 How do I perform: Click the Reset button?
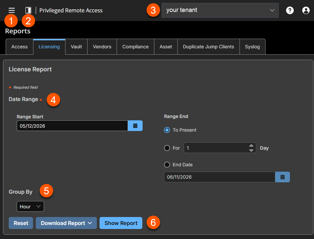[x=21, y=223]
